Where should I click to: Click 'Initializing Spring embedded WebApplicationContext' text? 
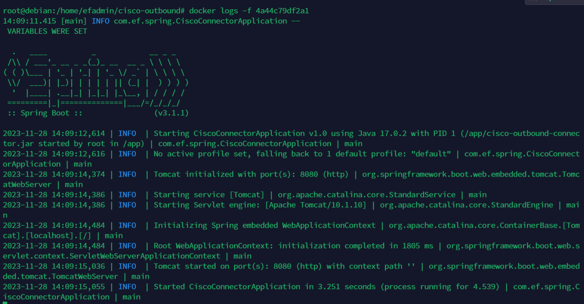tap(264, 225)
